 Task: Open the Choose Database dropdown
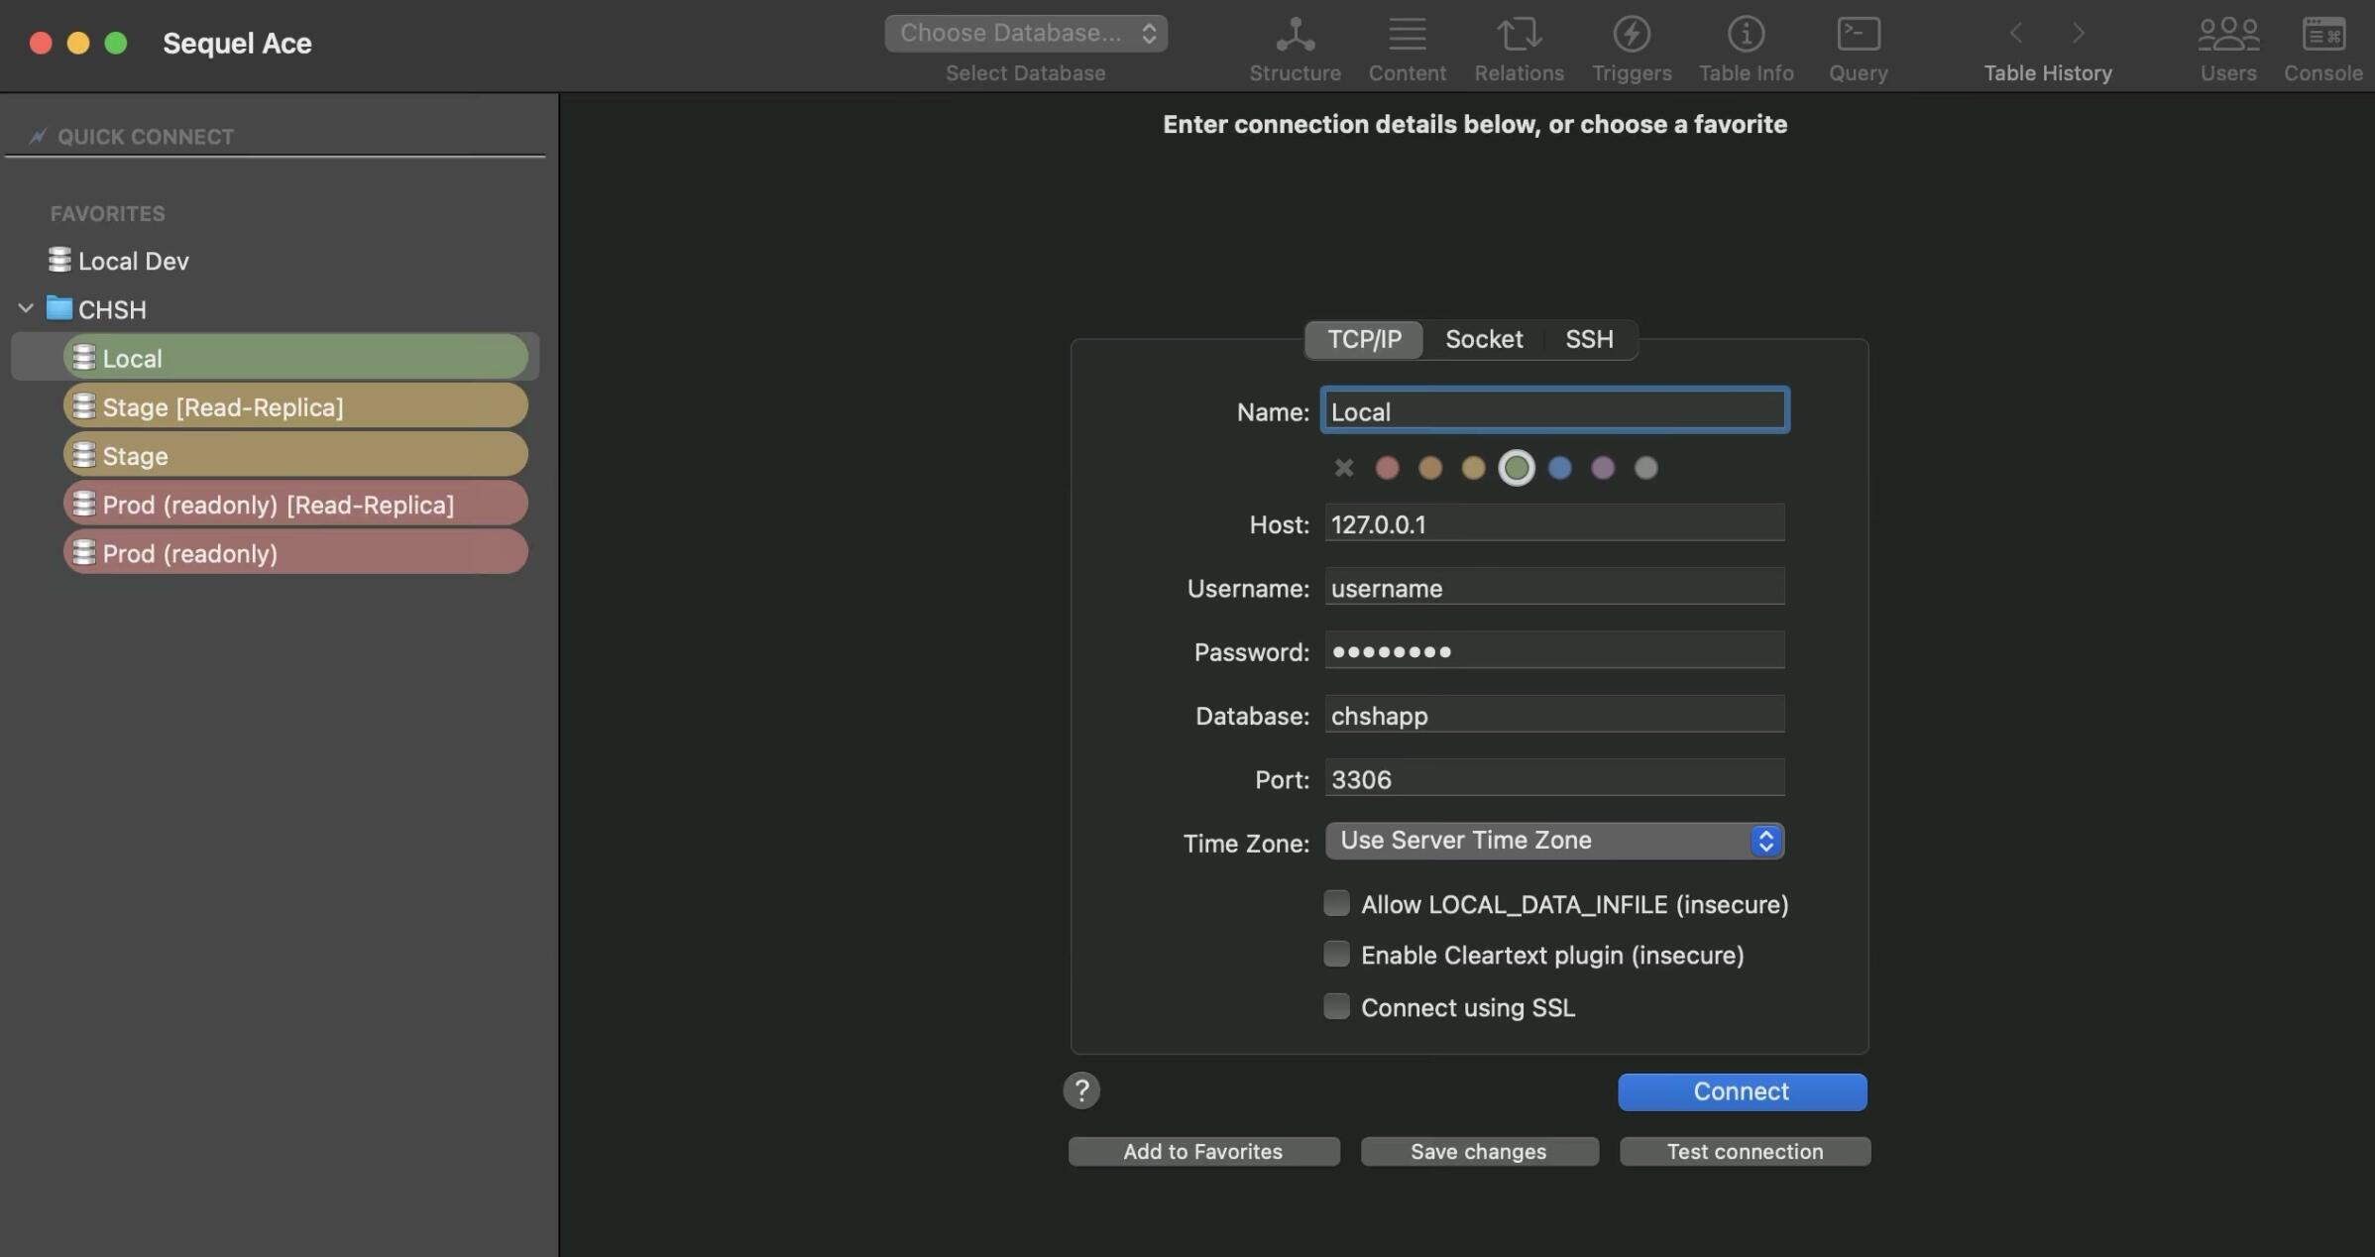point(1026,33)
